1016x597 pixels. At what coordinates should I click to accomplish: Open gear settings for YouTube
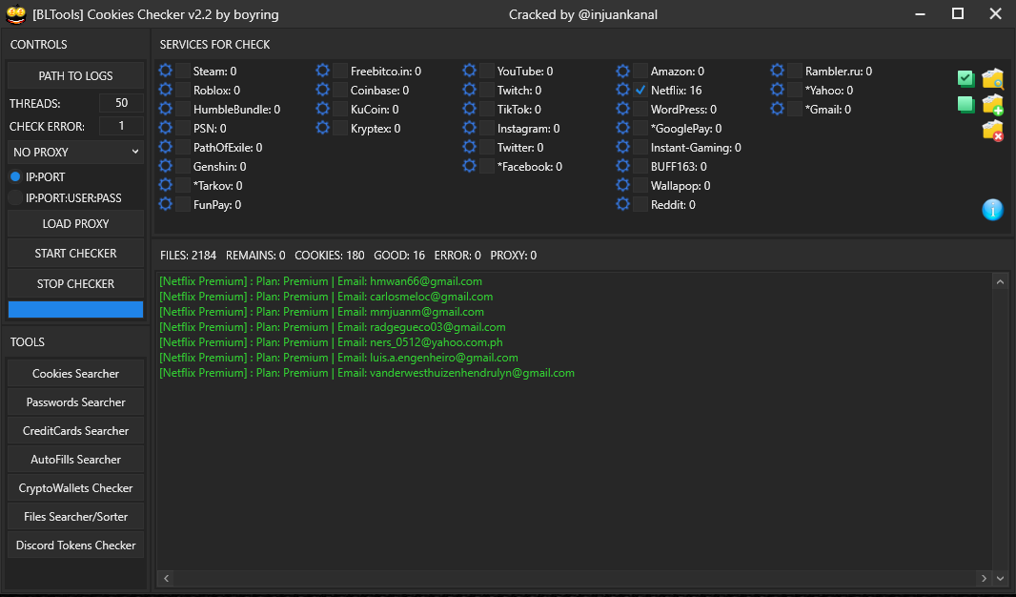coord(470,71)
